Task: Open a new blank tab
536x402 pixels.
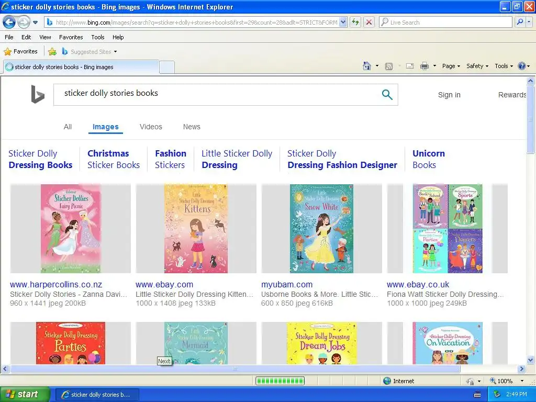Action: (x=167, y=67)
